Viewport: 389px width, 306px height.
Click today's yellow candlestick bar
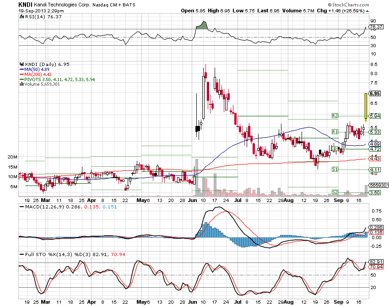[x=366, y=106]
